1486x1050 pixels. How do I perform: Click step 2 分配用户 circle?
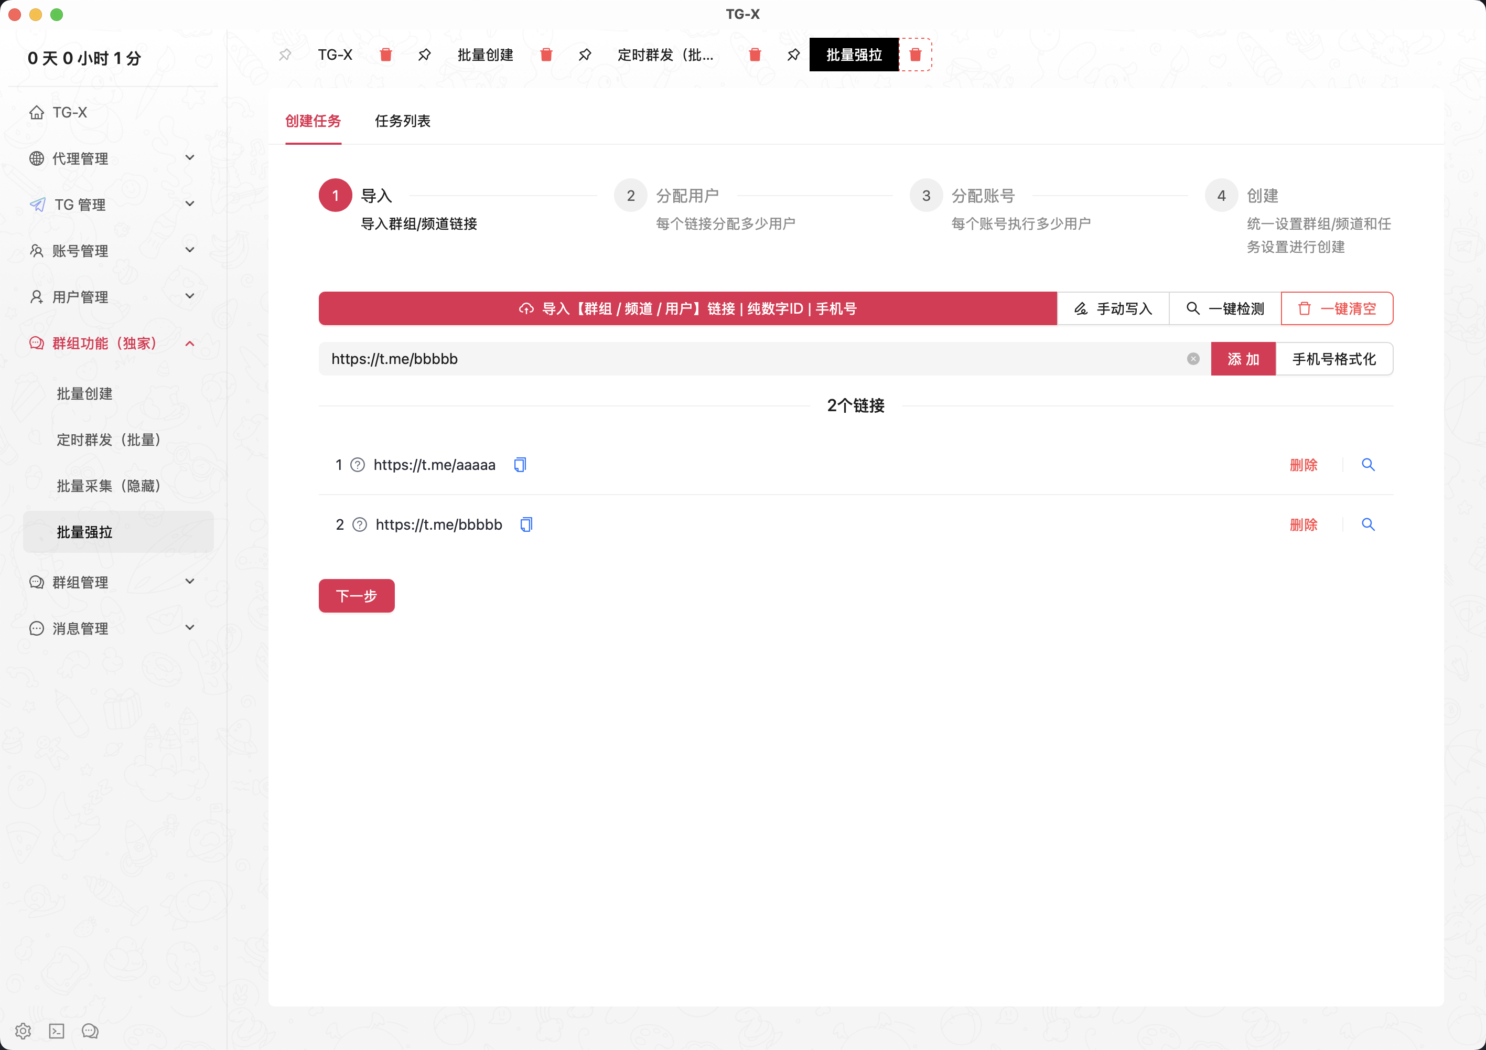point(631,196)
